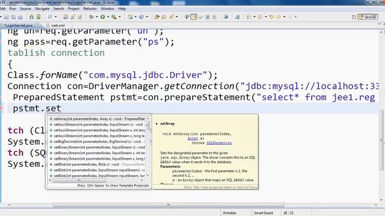Follow the SQLException link in Javadoc popup

(219, 143)
